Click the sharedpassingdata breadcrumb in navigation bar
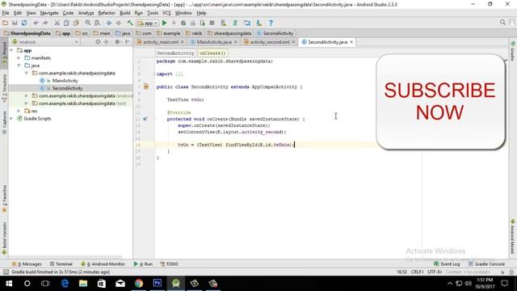The width and height of the screenshot is (517, 291). 229,33
